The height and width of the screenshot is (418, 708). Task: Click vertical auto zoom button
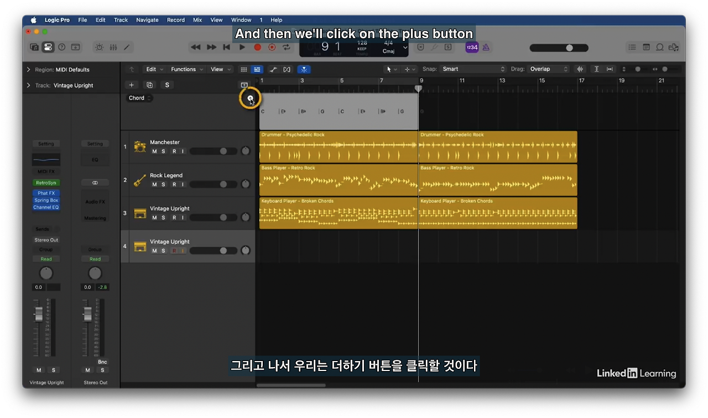596,69
